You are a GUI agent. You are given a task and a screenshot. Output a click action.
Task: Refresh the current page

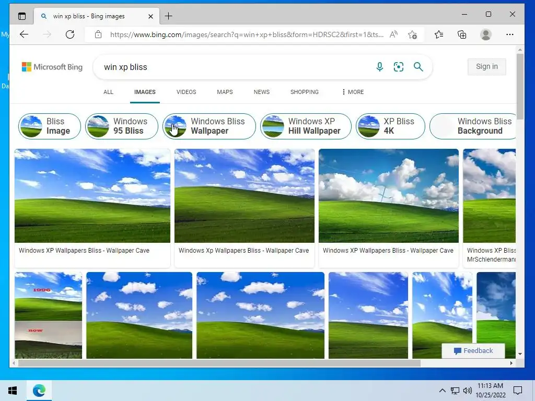[x=70, y=34]
